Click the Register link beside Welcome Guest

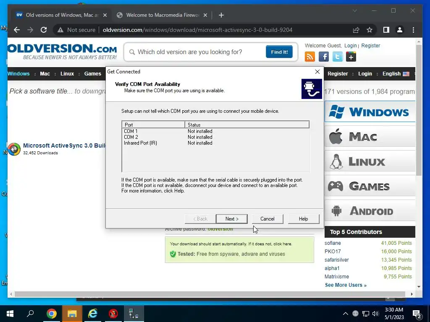(x=370, y=46)
